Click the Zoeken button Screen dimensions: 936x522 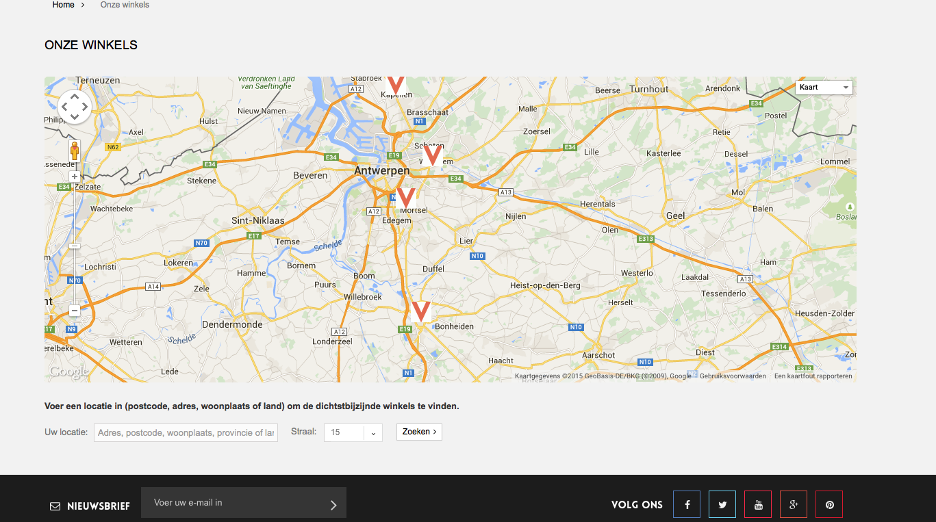pos(419,432)
